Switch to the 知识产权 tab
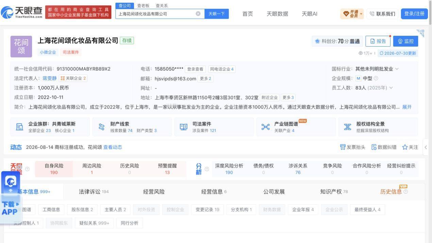Screen dimensions: 432x243 (x=334, y=192)
